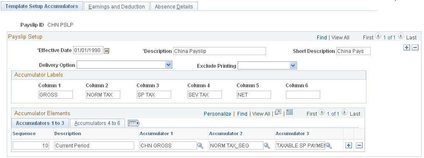The image size is (424, 158).
Task: Look up Accumulator 1 value
Action: pyautogui.click(x=200, y=146)
